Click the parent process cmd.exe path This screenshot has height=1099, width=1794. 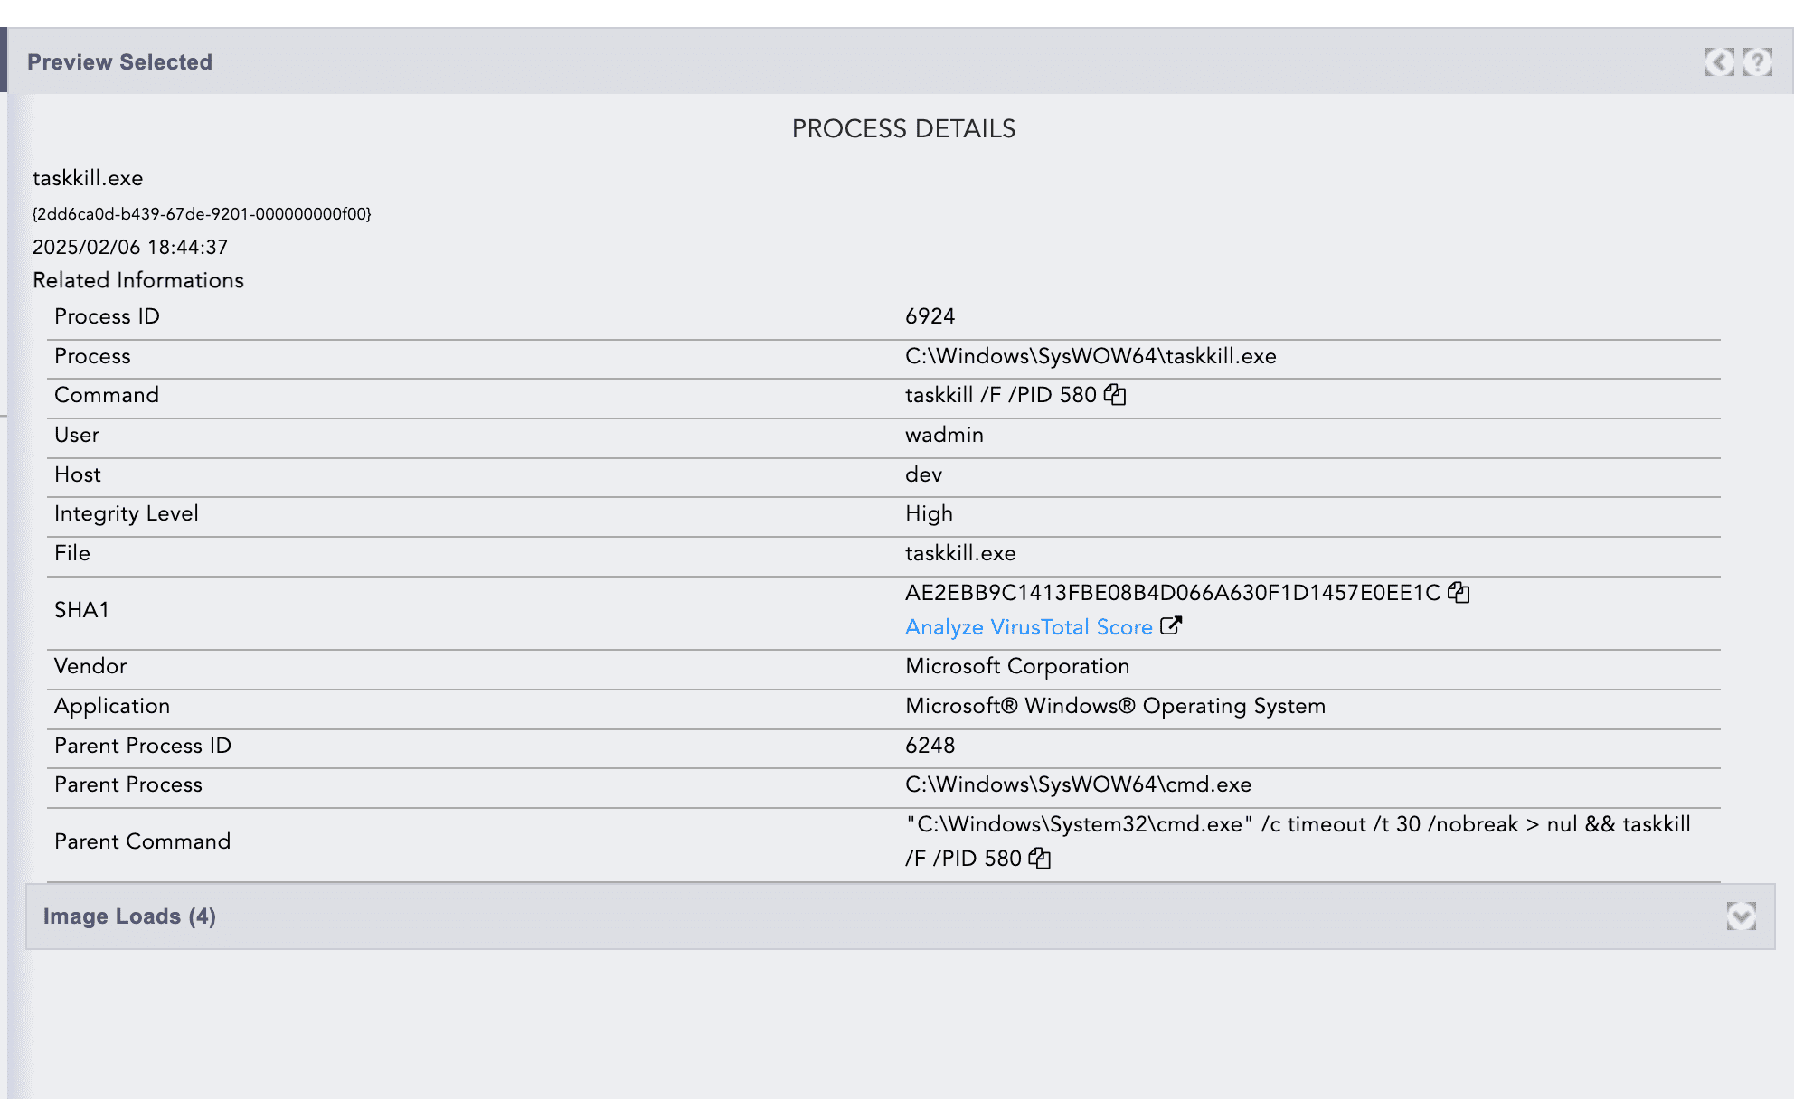(1078, 784)
